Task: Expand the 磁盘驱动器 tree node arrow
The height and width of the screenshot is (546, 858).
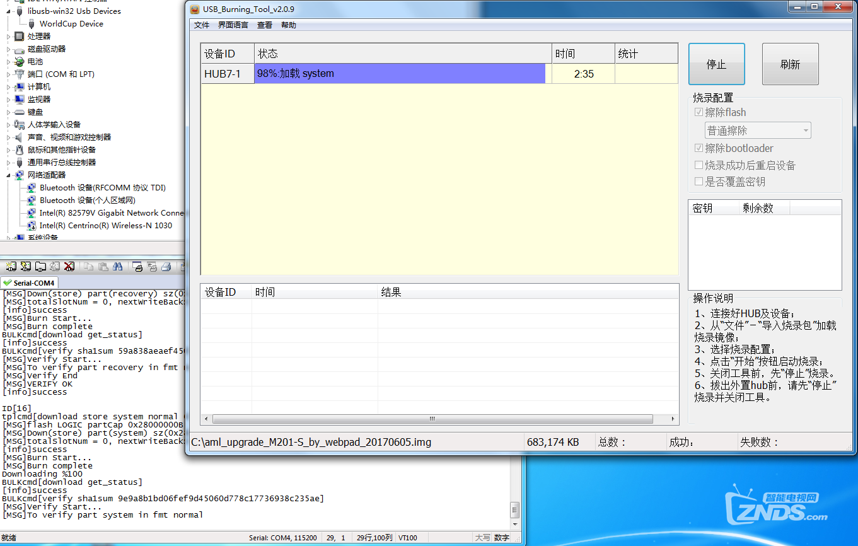Action: click(9, 49)
